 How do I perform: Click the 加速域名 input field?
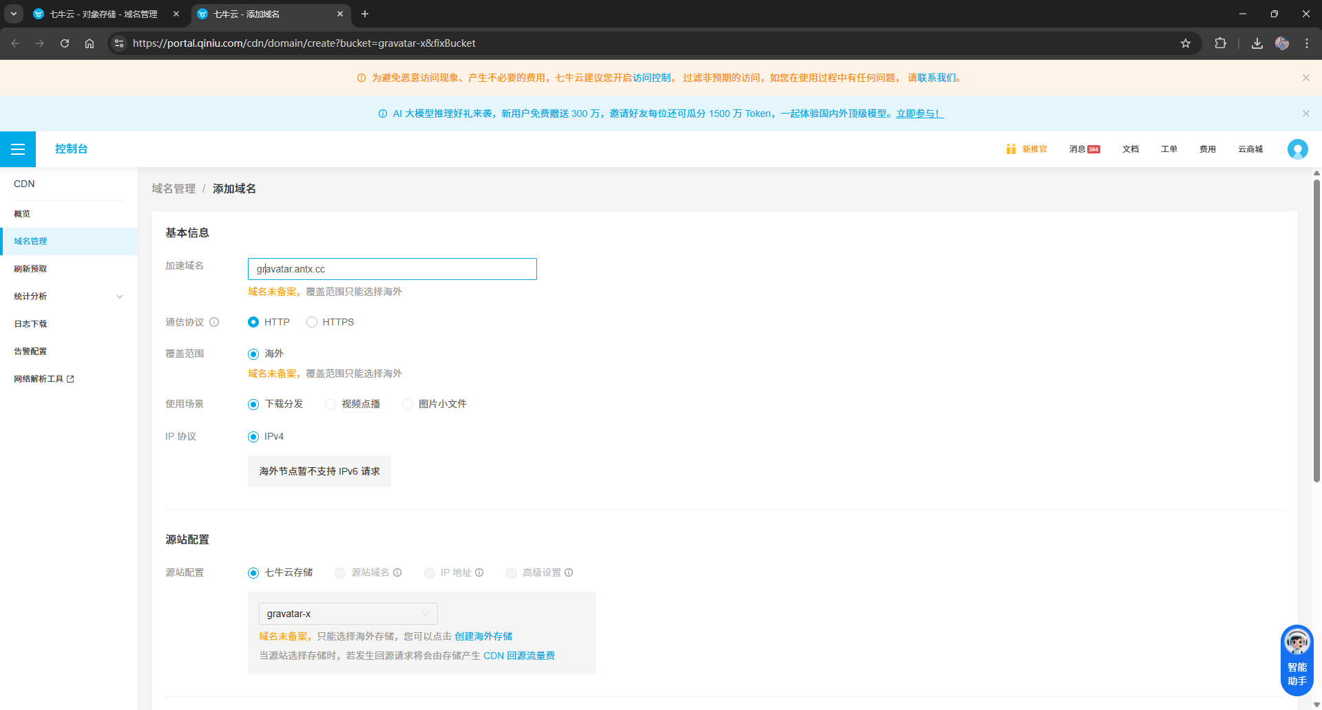click(x=392, y=269)
